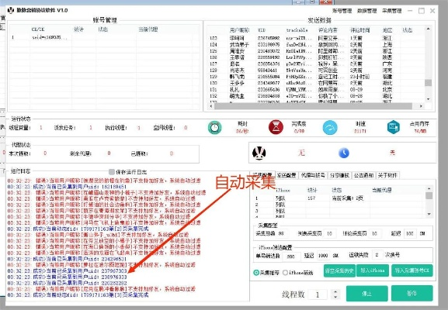Click the 连续失败 count field
The width and height of the screenshot is (448, 310).
(x=377, y=255)
